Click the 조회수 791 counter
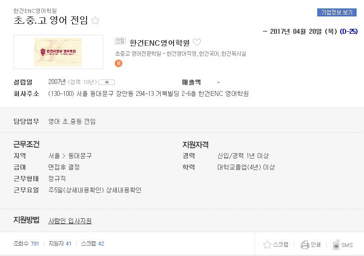This screenshot has height=256, width=364. click(26, 244)
